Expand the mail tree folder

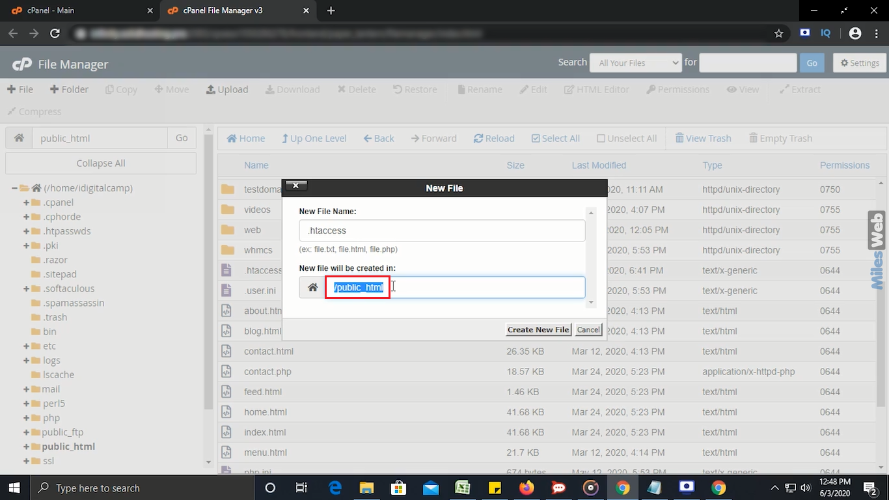coord(27,389)
